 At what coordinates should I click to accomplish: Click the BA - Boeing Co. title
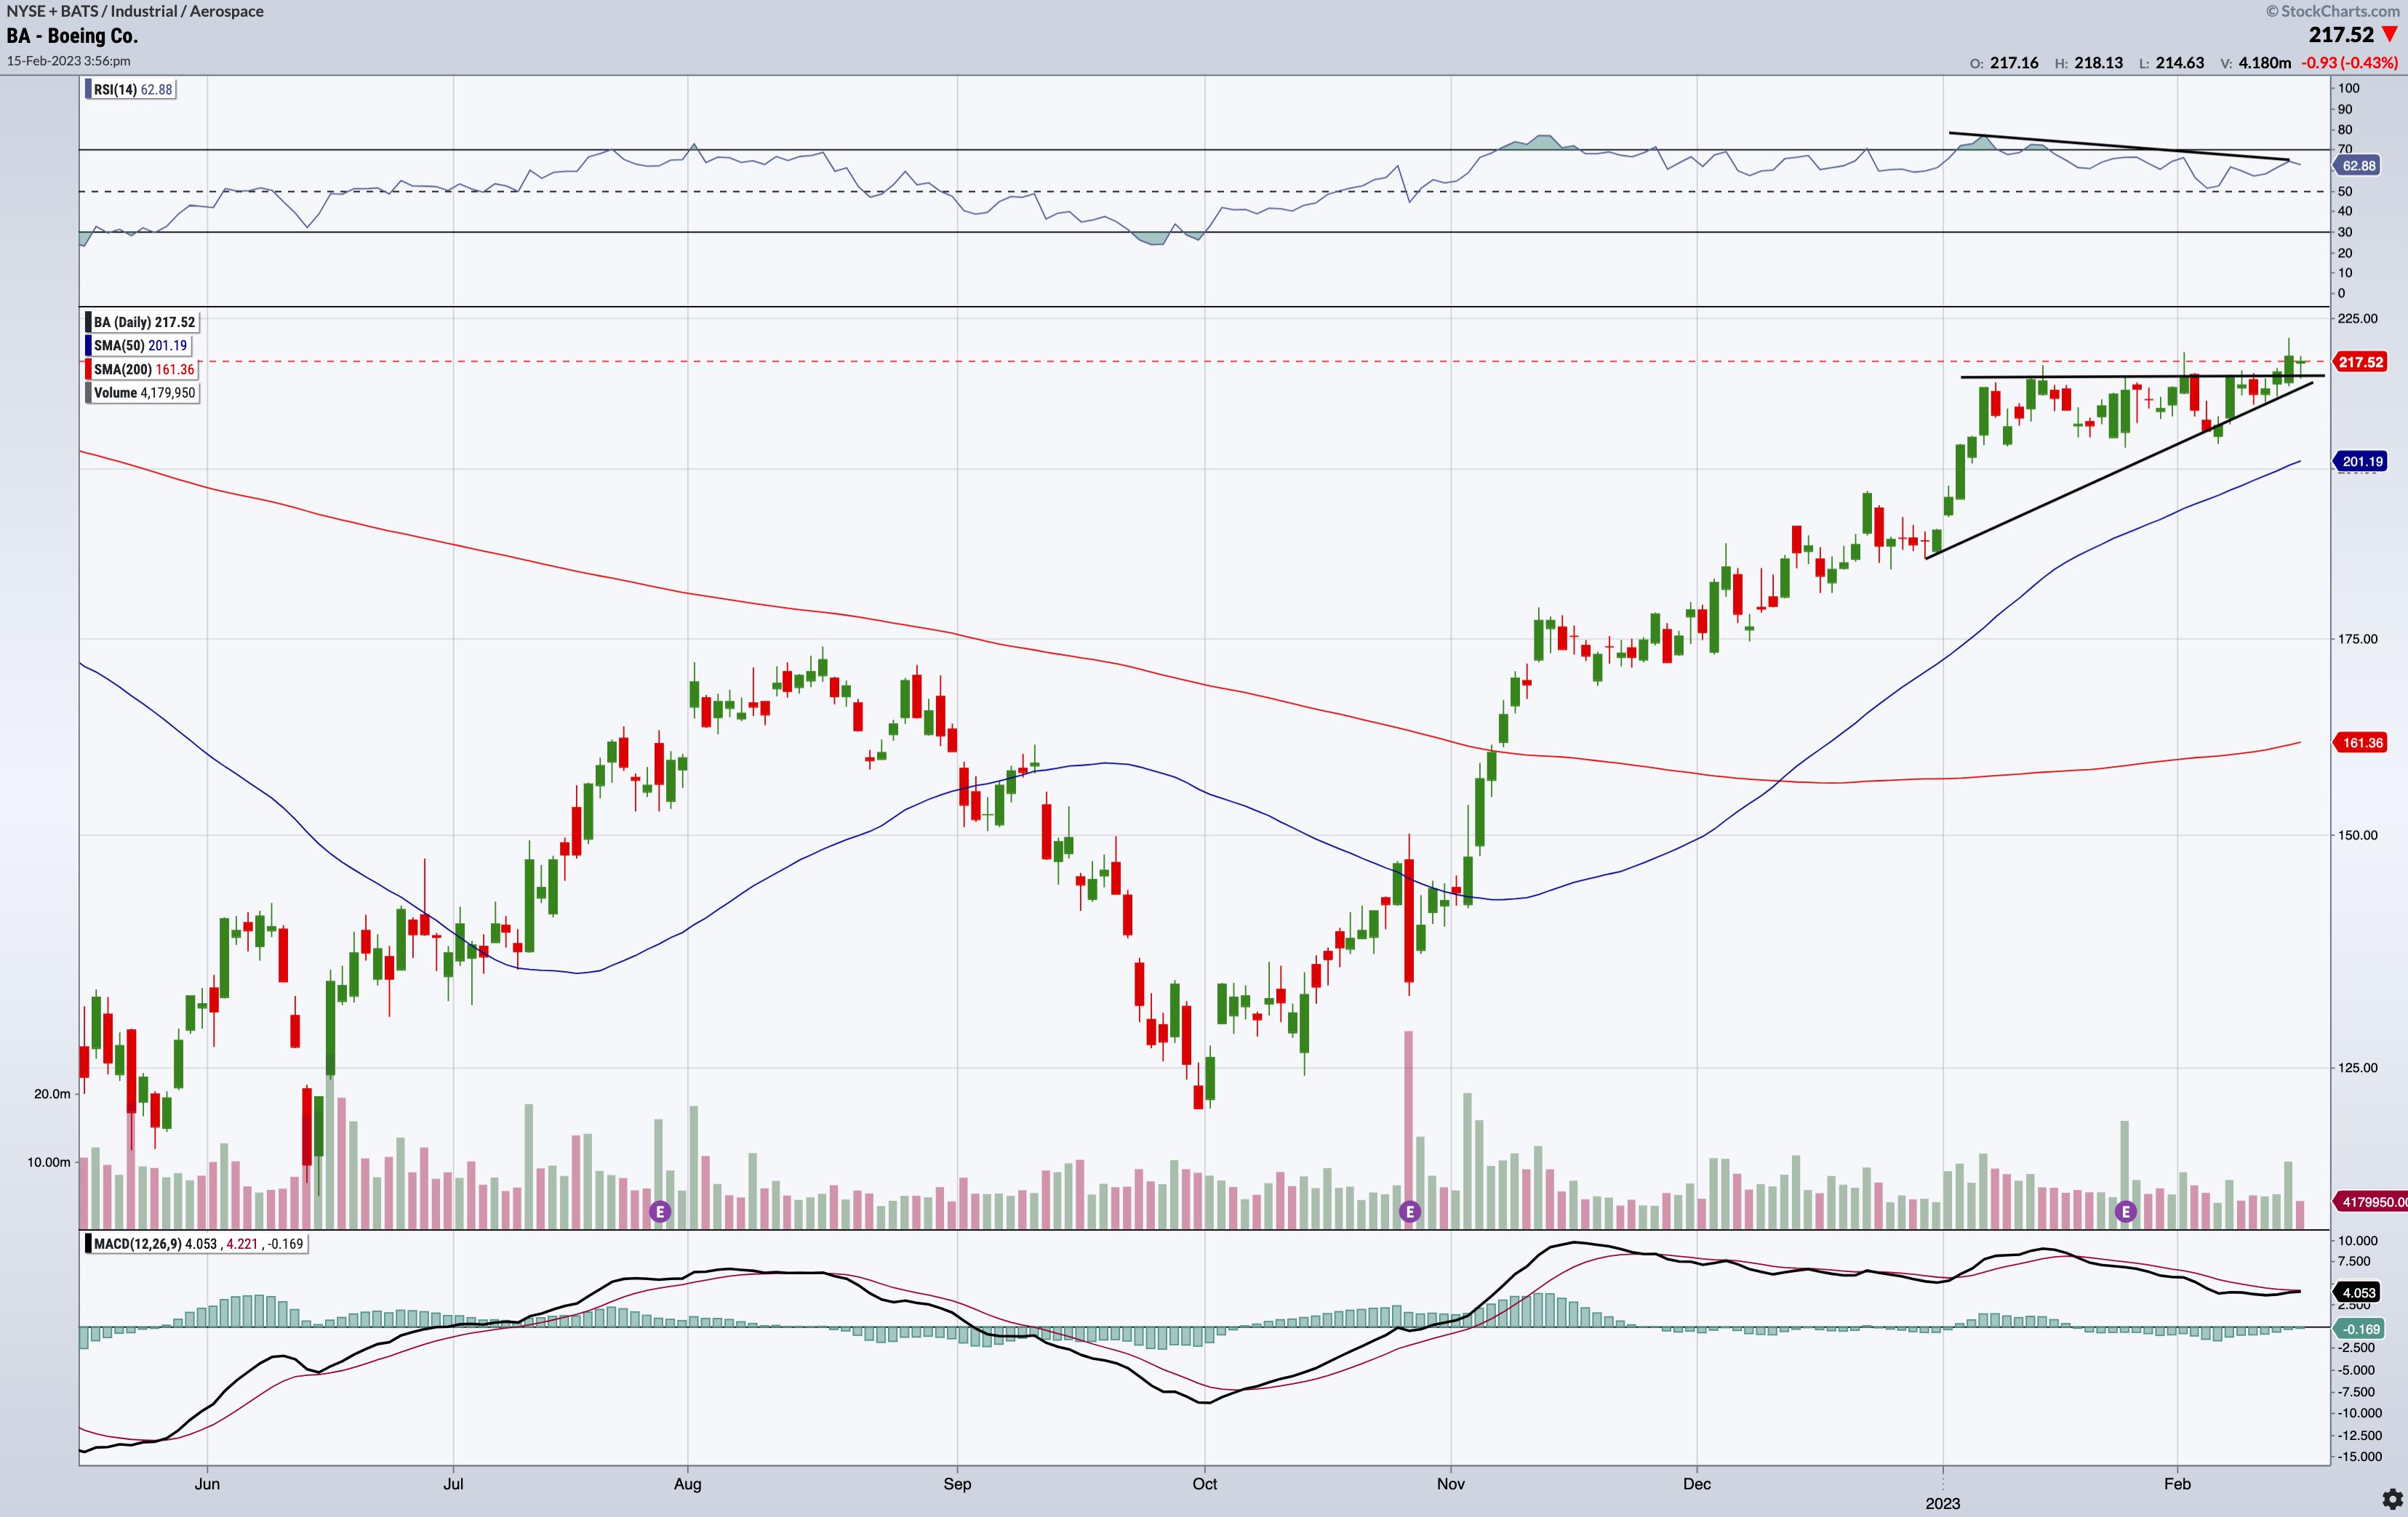tap(72, 36)
